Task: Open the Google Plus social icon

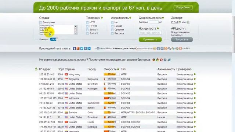Action: pos(78,48)
